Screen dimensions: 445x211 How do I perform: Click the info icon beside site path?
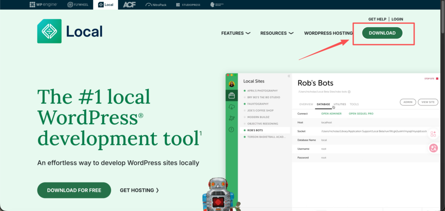(x=349, y=92)
